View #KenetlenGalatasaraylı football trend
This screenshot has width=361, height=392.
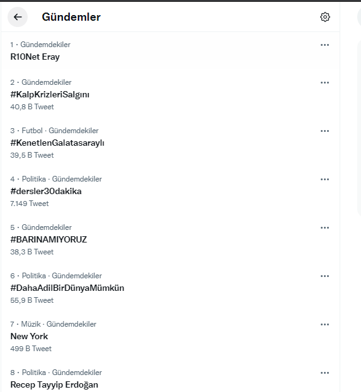pos(170,143)
